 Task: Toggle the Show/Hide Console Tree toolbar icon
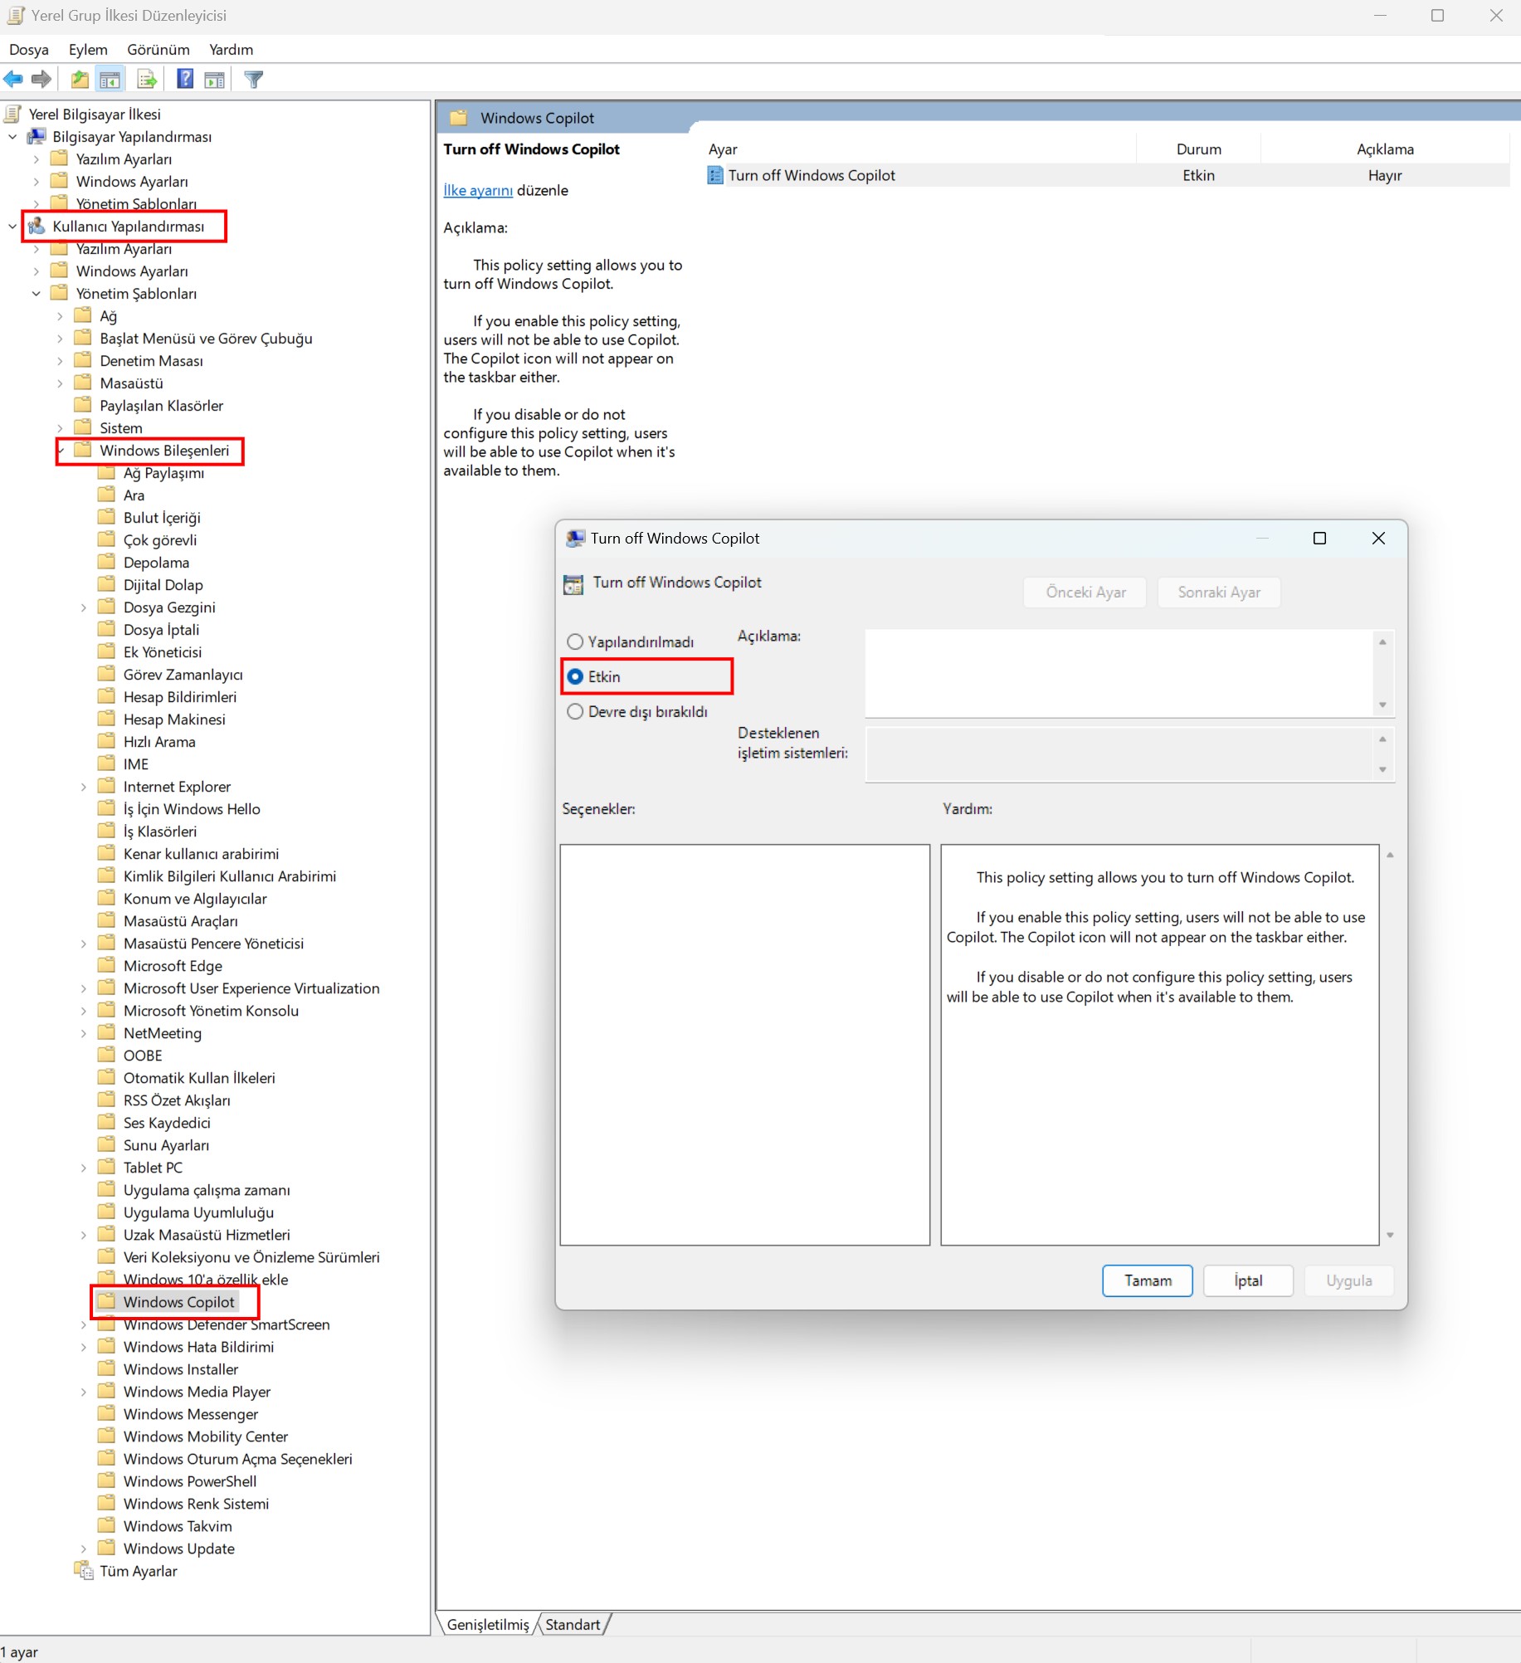click(x=110, y=80)
